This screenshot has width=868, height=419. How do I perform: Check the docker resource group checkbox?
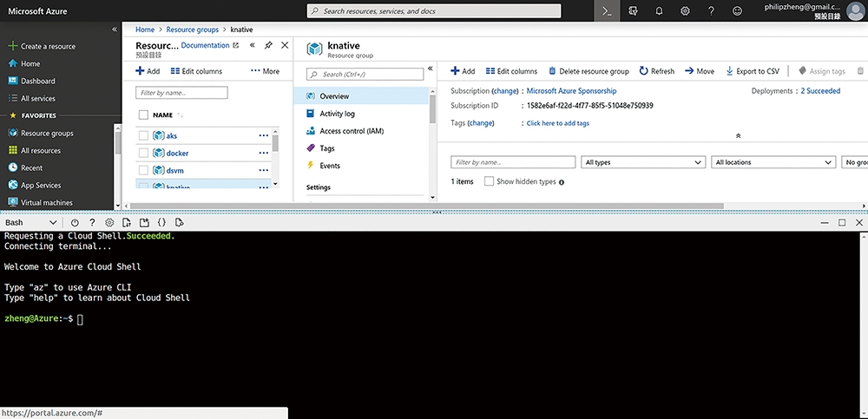[x=143, y=154]
